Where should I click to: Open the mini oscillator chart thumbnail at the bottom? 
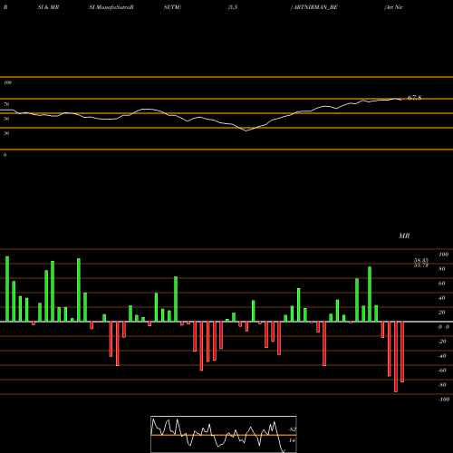point(224,434)
